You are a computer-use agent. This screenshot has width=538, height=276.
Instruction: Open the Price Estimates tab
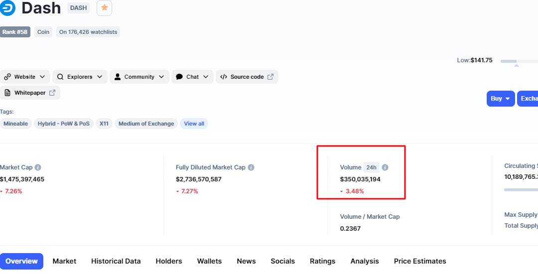[420, 261]
